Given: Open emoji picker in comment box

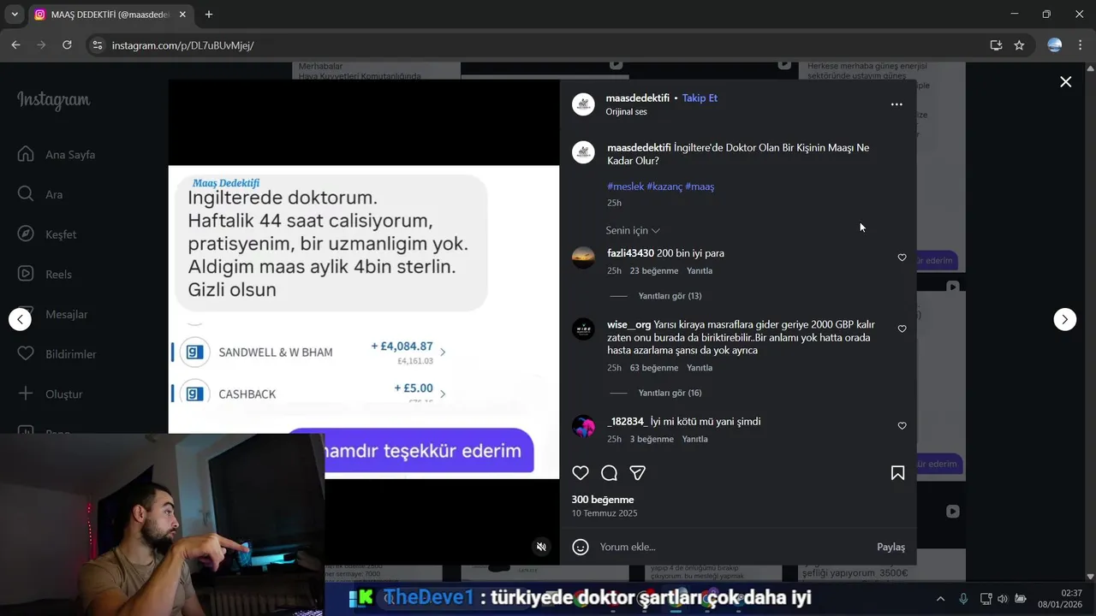Looking at the screenshot, I should coord(581,547).
